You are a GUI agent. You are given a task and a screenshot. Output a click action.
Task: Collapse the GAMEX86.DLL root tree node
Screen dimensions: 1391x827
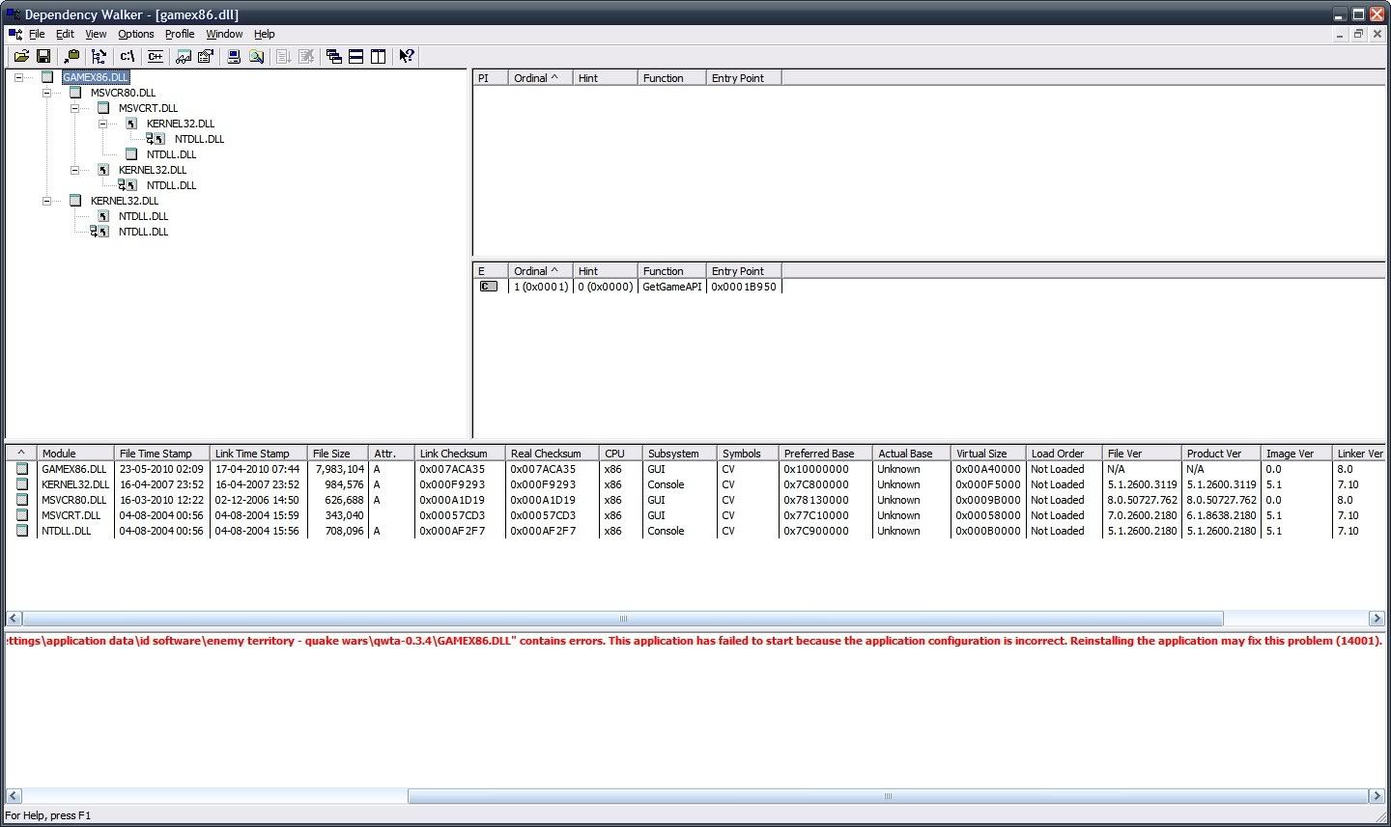(18, 77)
